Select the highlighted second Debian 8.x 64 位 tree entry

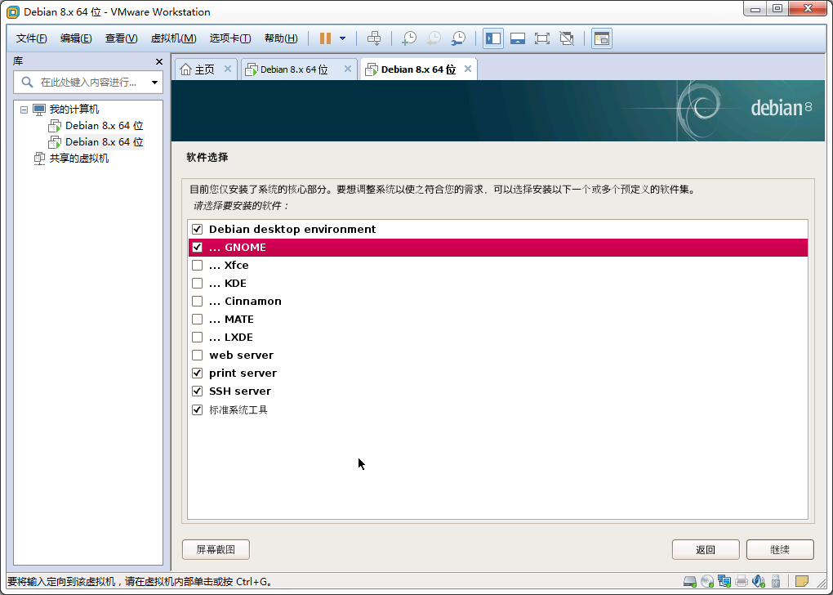pos(105,142)
